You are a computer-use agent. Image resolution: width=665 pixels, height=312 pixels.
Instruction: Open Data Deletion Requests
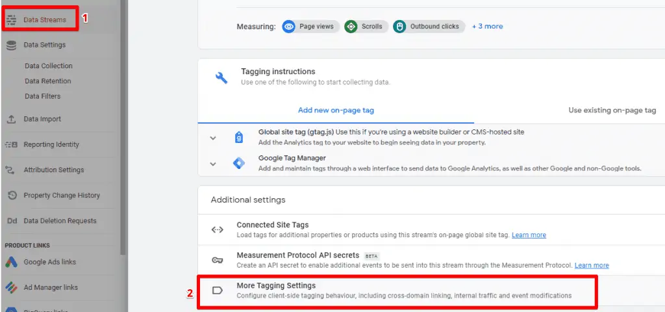60,221
